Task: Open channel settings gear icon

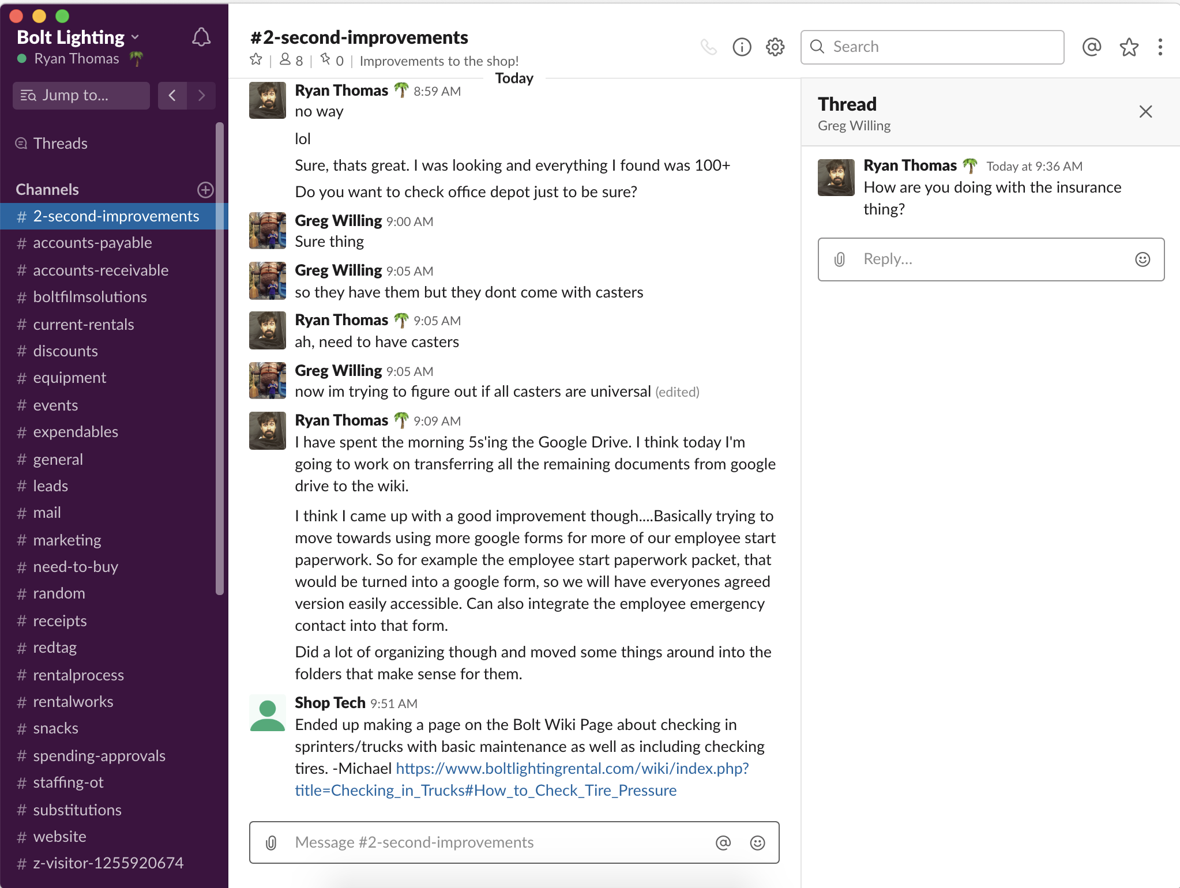Action: [775, 47]
